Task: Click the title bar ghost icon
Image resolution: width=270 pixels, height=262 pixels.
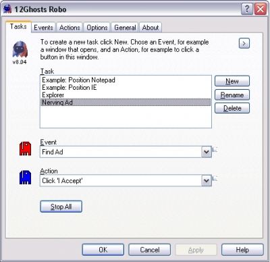Action: [x=7, y=9]
